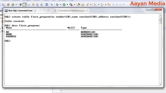Click the Open Type search icon
This screenshot has width=166, height=93.
(x=20, y=5)
